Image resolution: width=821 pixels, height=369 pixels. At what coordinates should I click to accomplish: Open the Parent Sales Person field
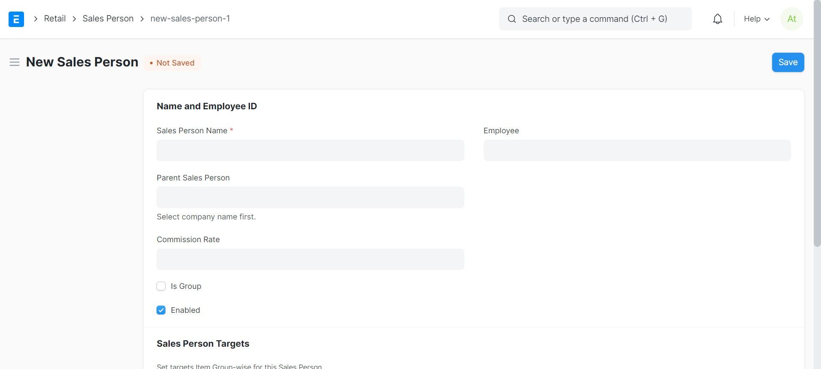310,197
